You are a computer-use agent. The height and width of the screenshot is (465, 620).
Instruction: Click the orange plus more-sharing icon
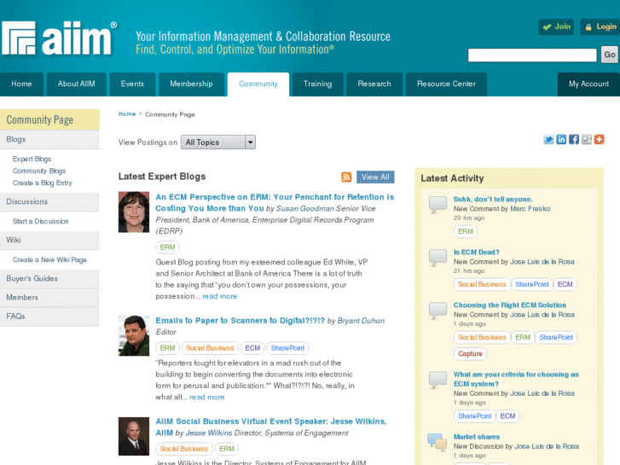pos(599,139)
